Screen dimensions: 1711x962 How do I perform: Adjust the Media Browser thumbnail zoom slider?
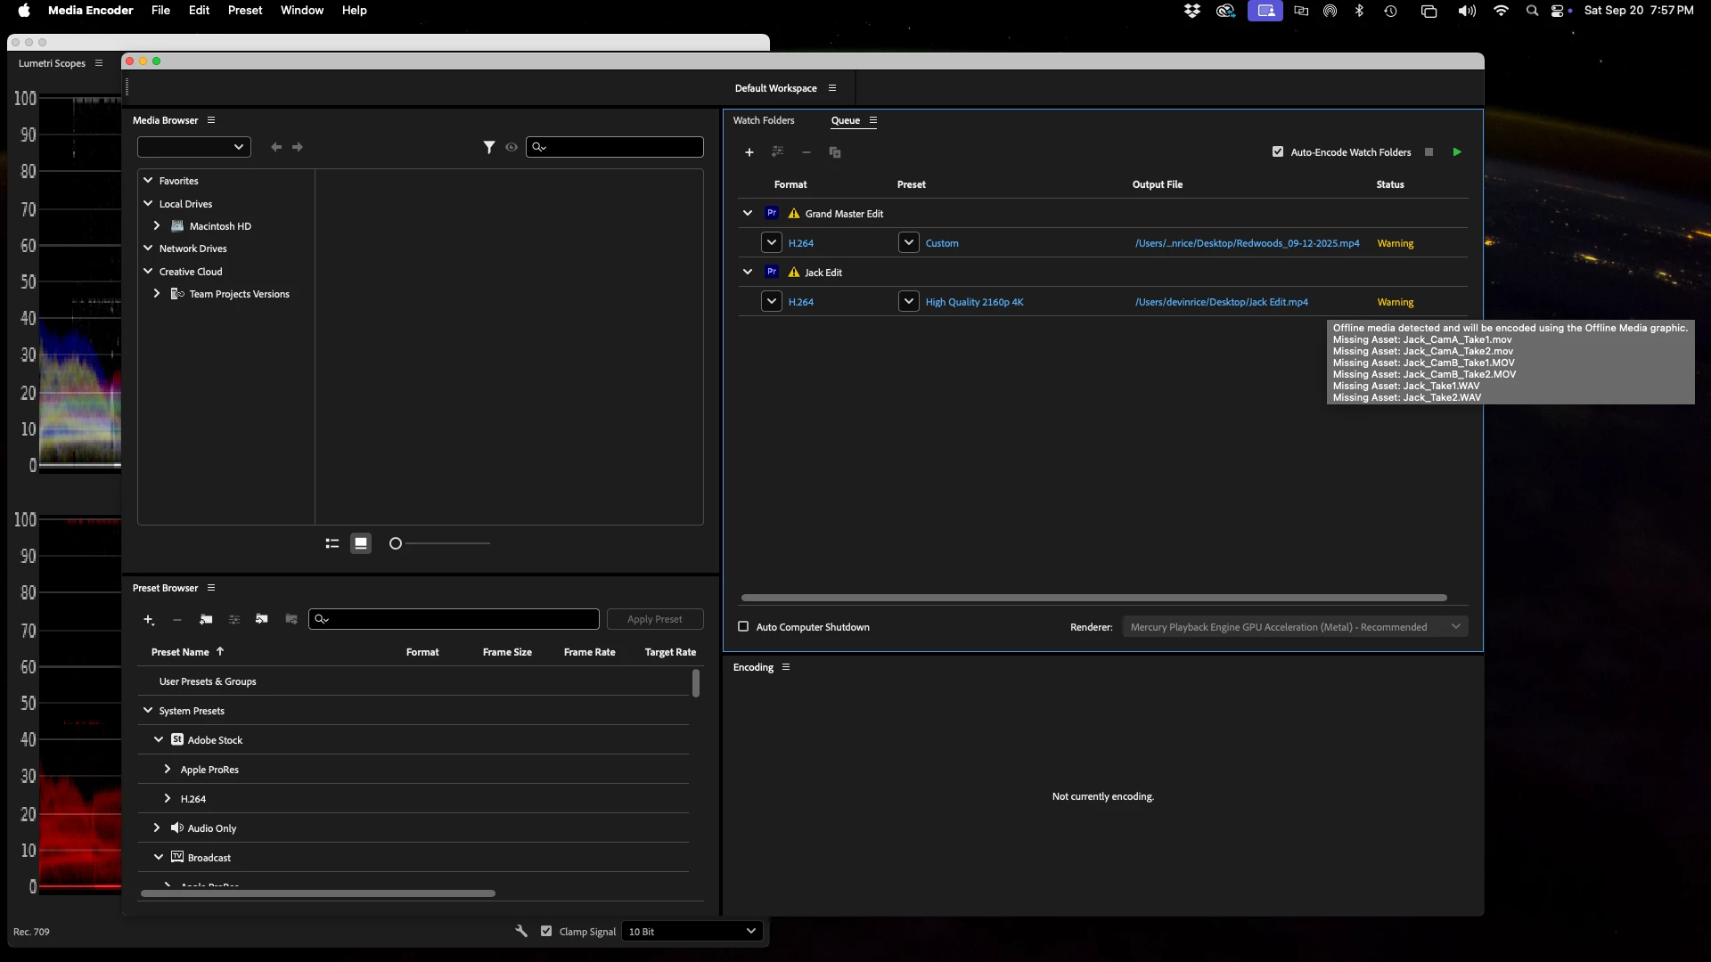396,543
